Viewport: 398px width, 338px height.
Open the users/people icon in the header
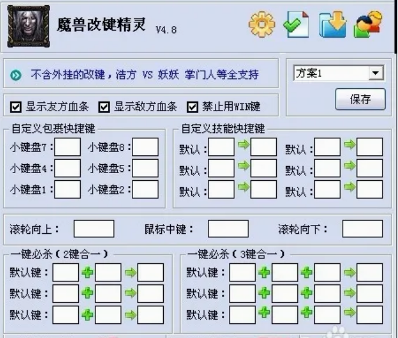point(368,24)
